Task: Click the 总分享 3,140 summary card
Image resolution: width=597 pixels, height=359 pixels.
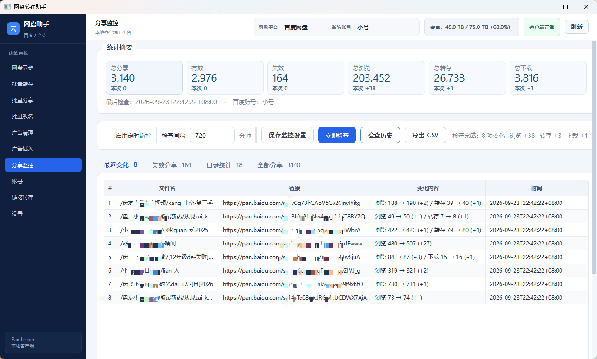Action: click(x=144, y=77)
